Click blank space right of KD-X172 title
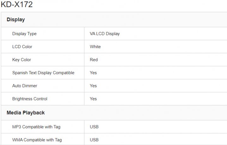 point(126,5)
